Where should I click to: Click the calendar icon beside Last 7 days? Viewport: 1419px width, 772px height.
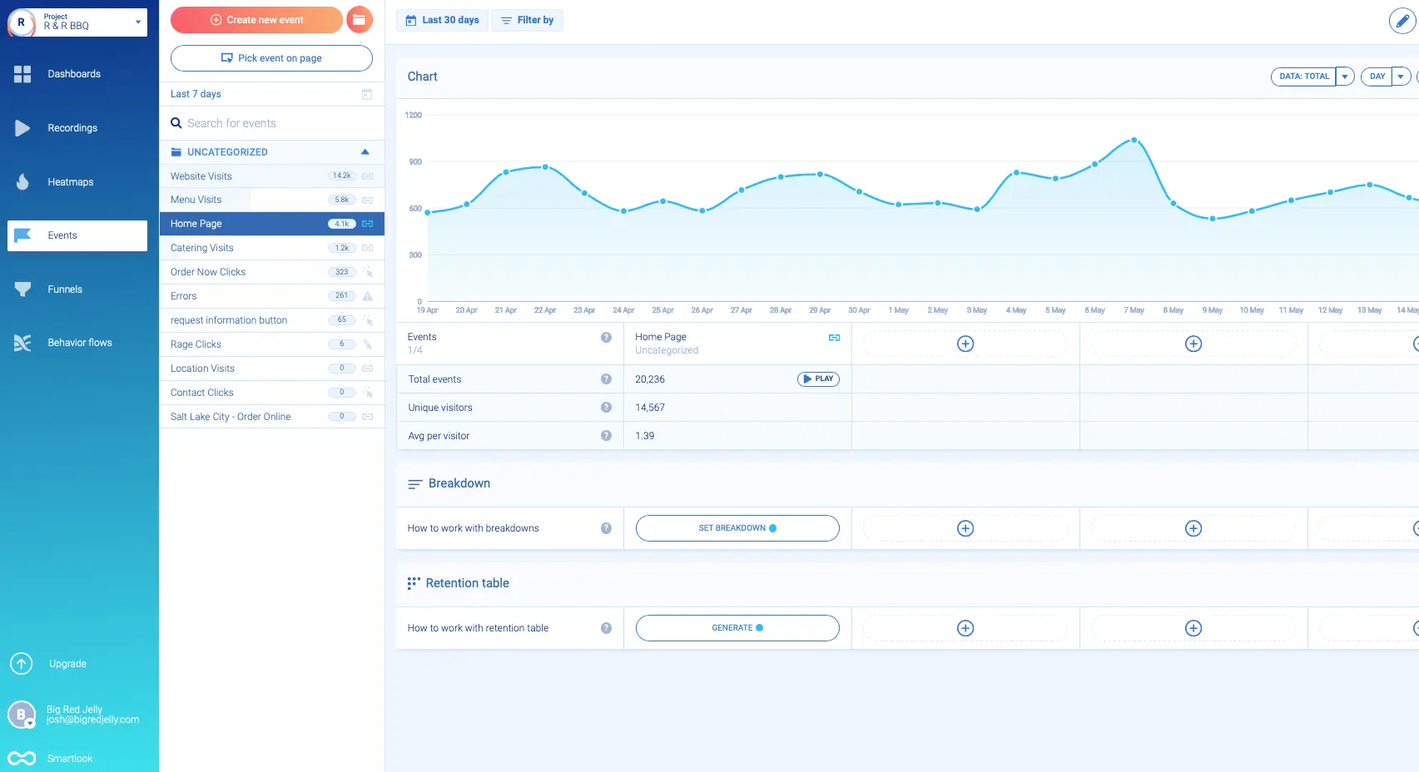pos(366,93)
